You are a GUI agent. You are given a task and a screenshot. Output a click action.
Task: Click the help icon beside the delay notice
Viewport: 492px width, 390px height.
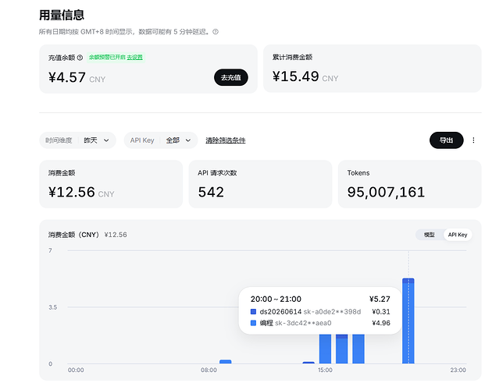(216, 32)
